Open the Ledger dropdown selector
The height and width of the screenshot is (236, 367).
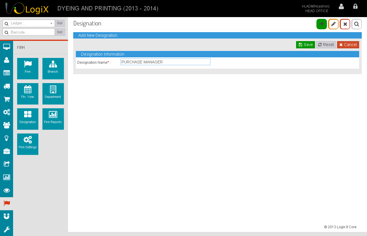(x=29, y=23)
